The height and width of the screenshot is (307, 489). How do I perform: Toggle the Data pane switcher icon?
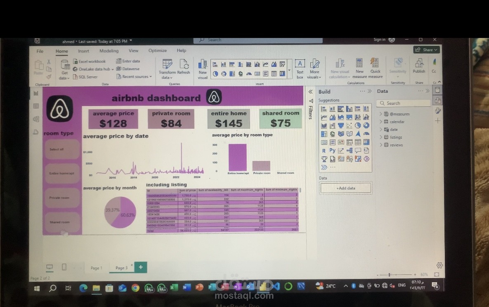click(x=437, y=90)
